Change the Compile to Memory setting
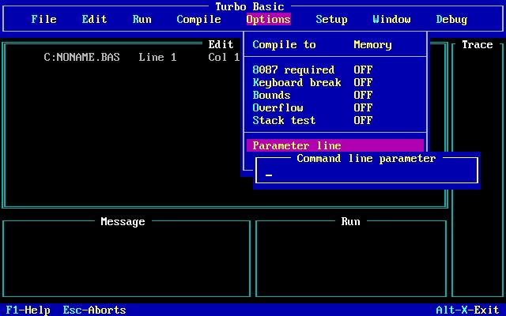Viewport: 506px width, 316px height. 335,44
